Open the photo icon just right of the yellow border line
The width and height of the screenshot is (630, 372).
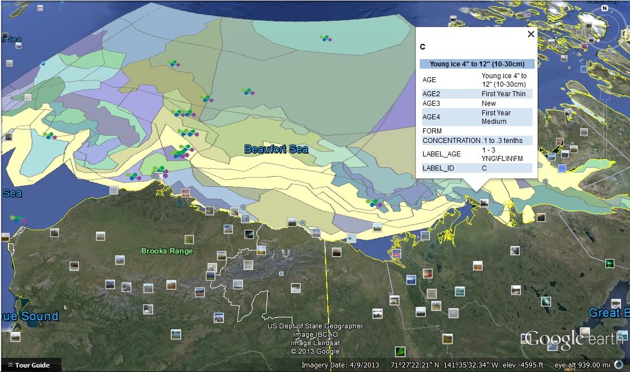[x=336, y=252]
